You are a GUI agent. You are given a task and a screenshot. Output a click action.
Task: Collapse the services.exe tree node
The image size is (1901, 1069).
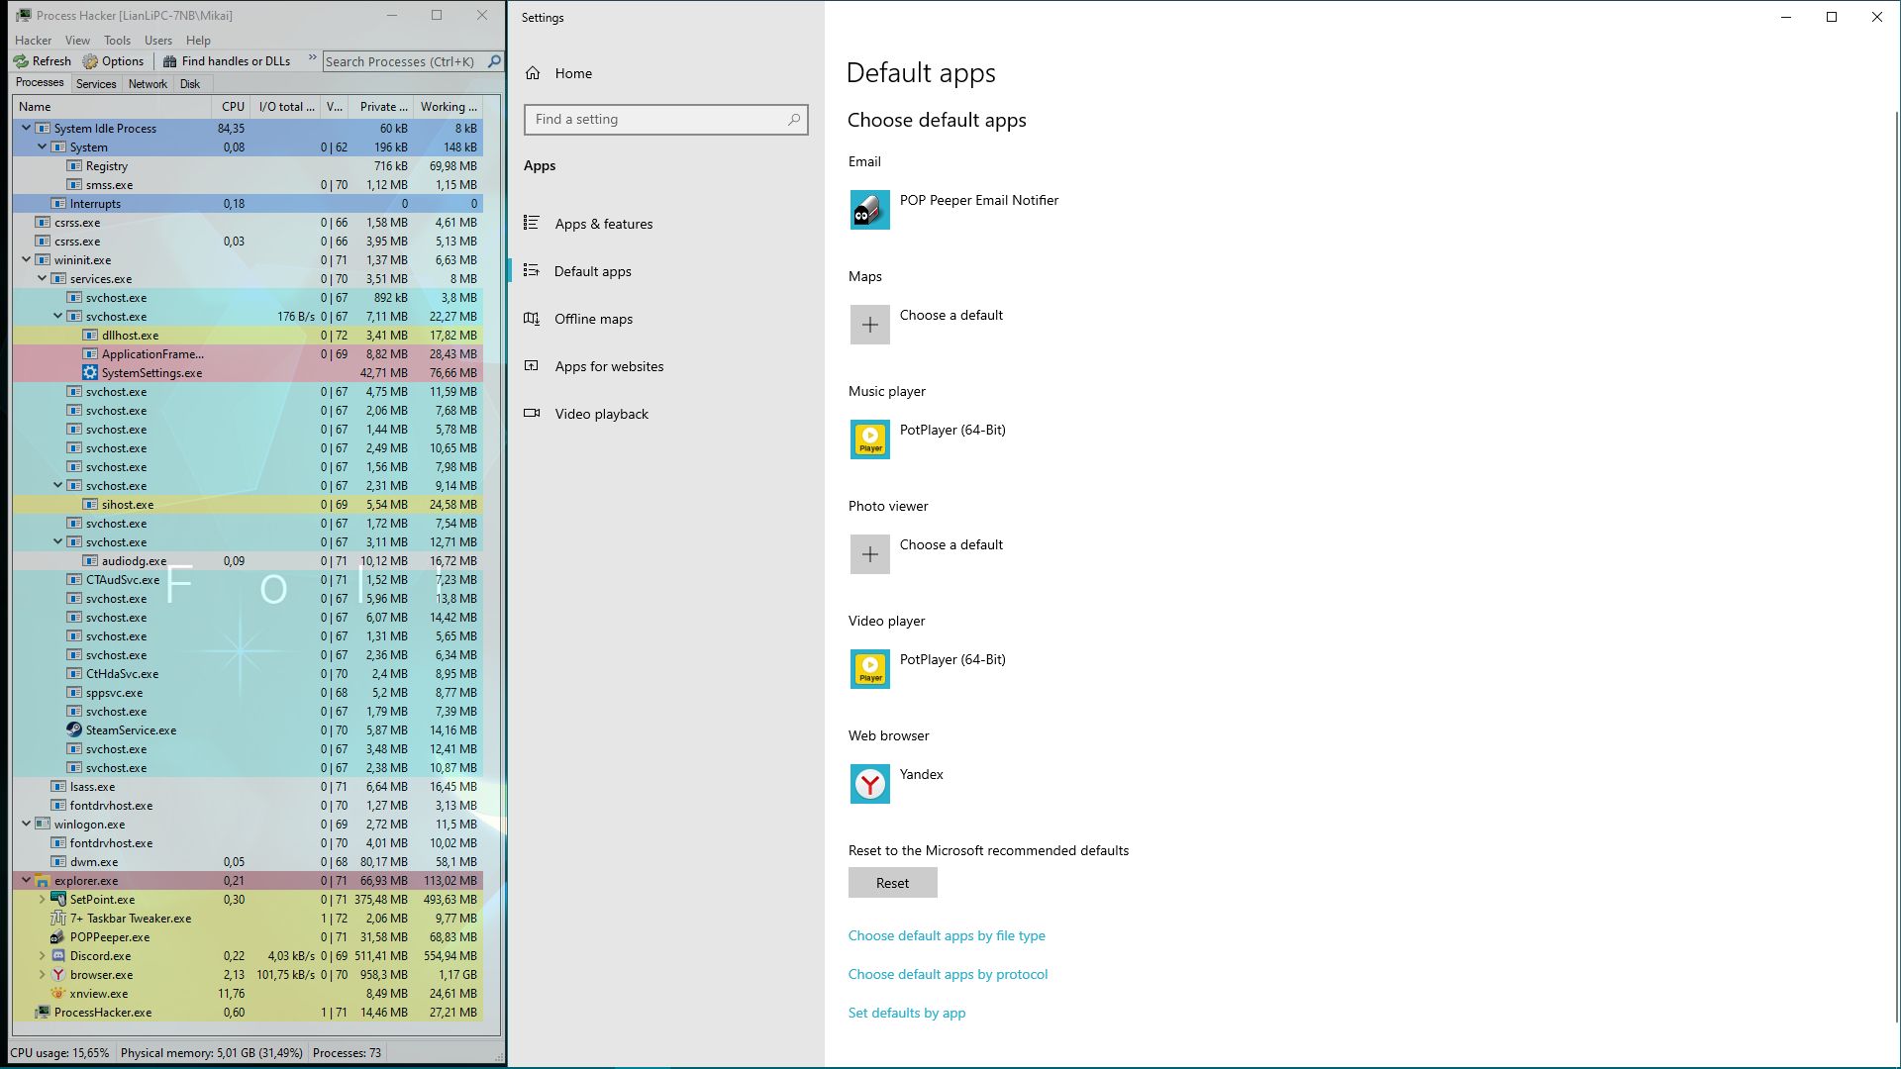coord(43,279)
